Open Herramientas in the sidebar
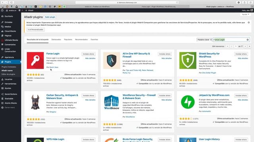This screenshot has width=254, height=142. point(11,84)
